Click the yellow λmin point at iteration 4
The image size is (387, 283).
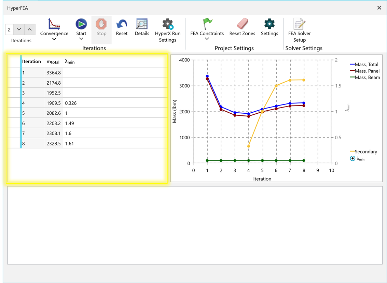[249, 146]
